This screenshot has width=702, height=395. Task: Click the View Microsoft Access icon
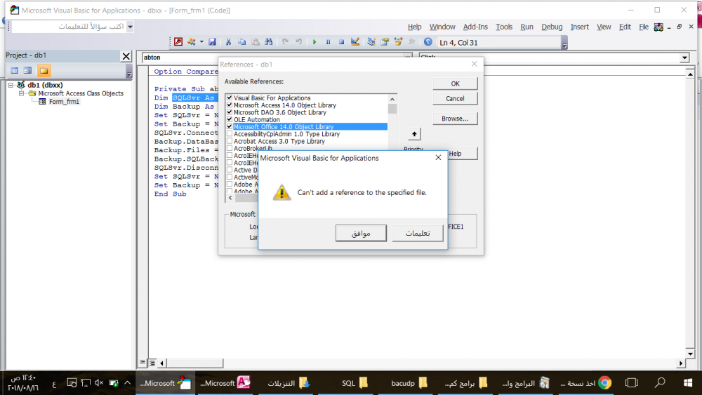(178, 42)
